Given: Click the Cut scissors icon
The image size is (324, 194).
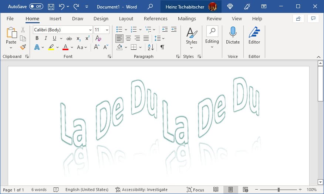Looking at the screenshot, I should (x=23, y=30).
